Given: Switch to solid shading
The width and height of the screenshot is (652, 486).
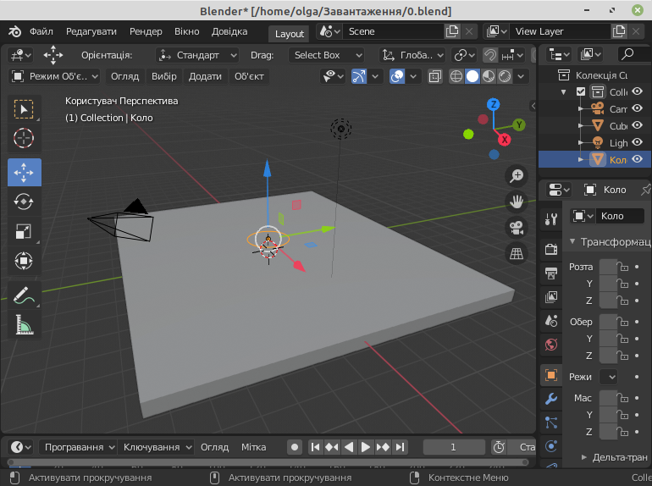Looking at the screenshot, I should (472, 76).
